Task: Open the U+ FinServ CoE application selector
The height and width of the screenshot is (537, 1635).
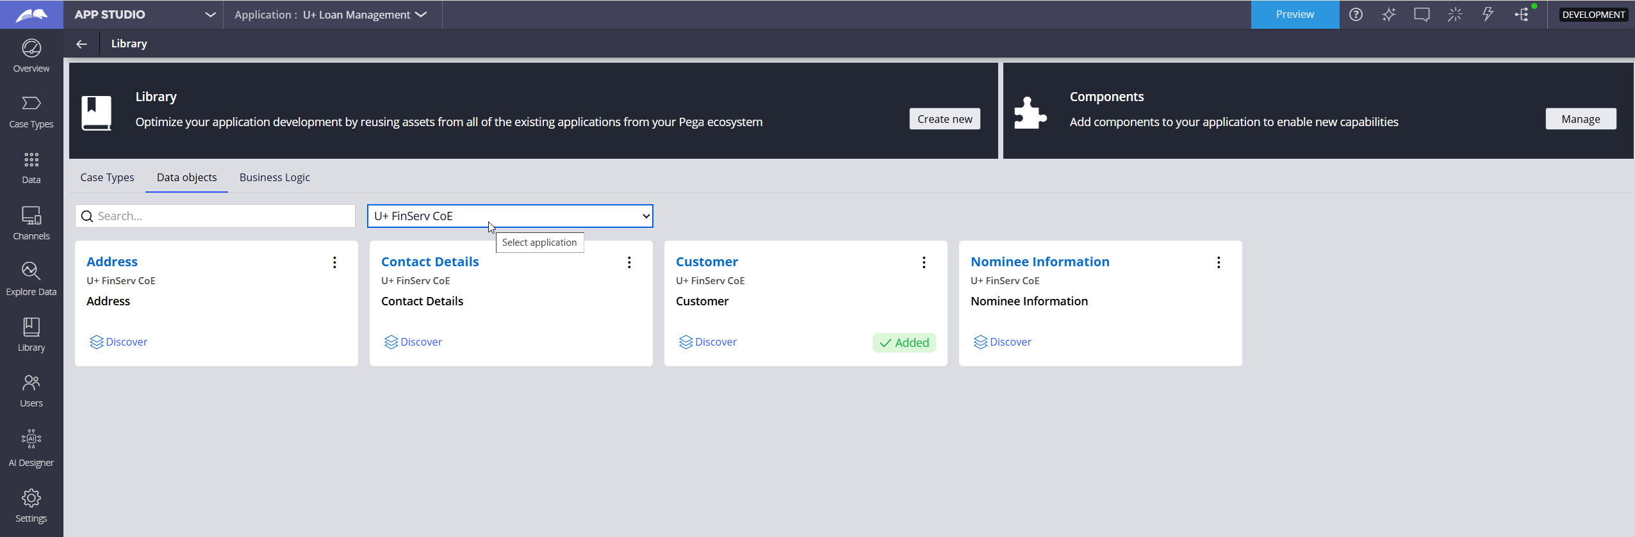Action: pyautogui.click(x=510, y=216)
